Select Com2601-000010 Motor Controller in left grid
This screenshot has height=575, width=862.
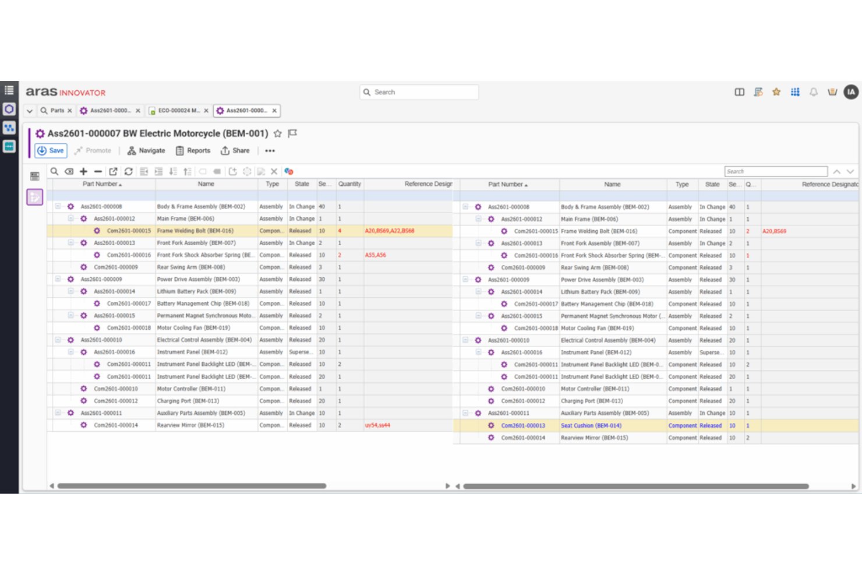[249, 389]
